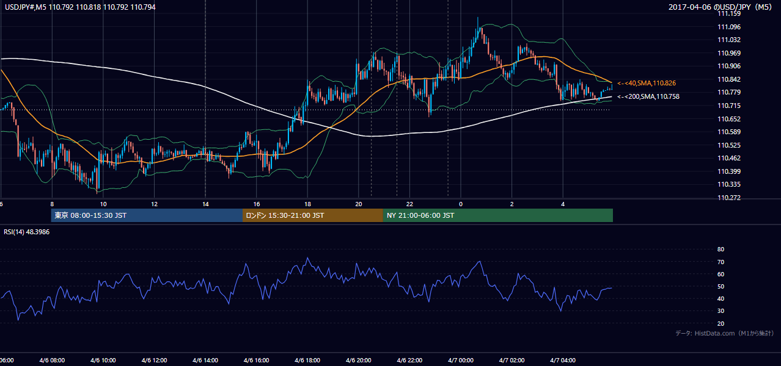781x366 pixels.
Task: Click the RSI(14) 48.3986 indicator label
Action: (27, 232)
